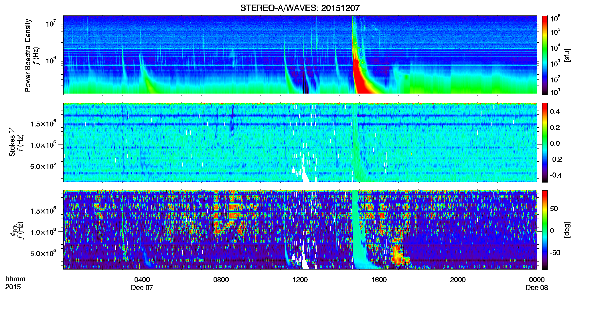Viewport: 600px width, 309px height.
Task: Select the 0 label on the deg colorbar
Action: click(x=552, y=230)
